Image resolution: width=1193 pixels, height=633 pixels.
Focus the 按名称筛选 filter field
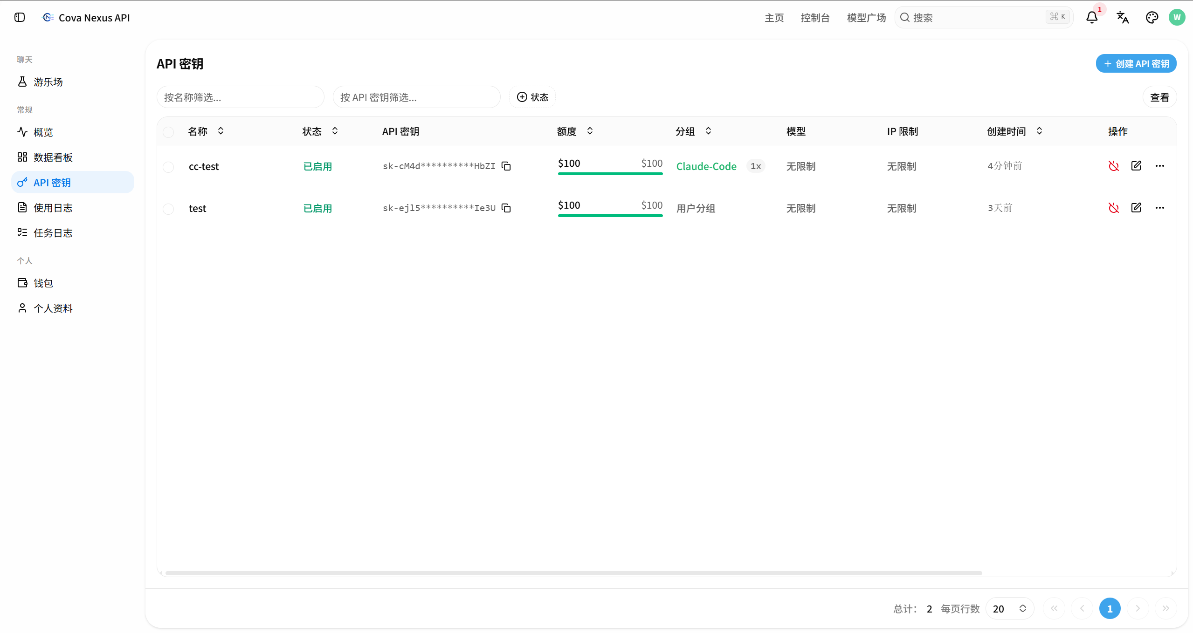[x=241, y=97]
